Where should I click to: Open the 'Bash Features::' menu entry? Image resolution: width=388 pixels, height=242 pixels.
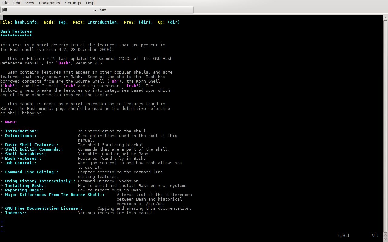[23, 158]
